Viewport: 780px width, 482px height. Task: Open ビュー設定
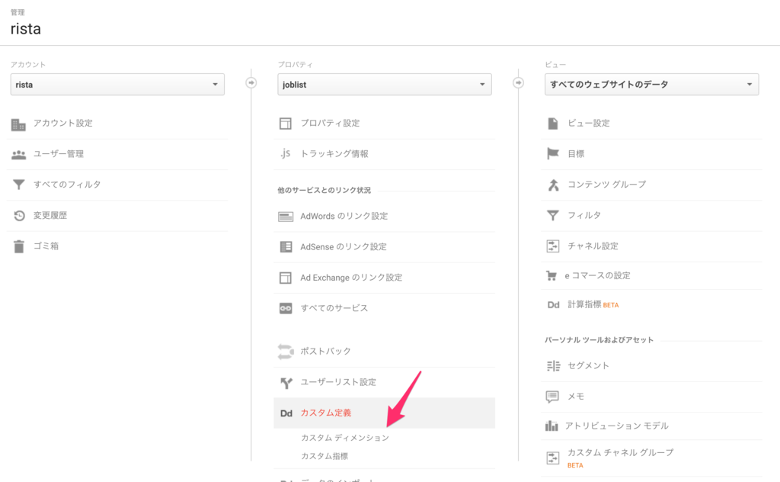coord(589,123)
